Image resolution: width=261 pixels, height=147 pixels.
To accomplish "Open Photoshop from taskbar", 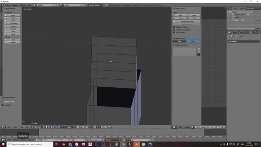I will click(97, 144).
